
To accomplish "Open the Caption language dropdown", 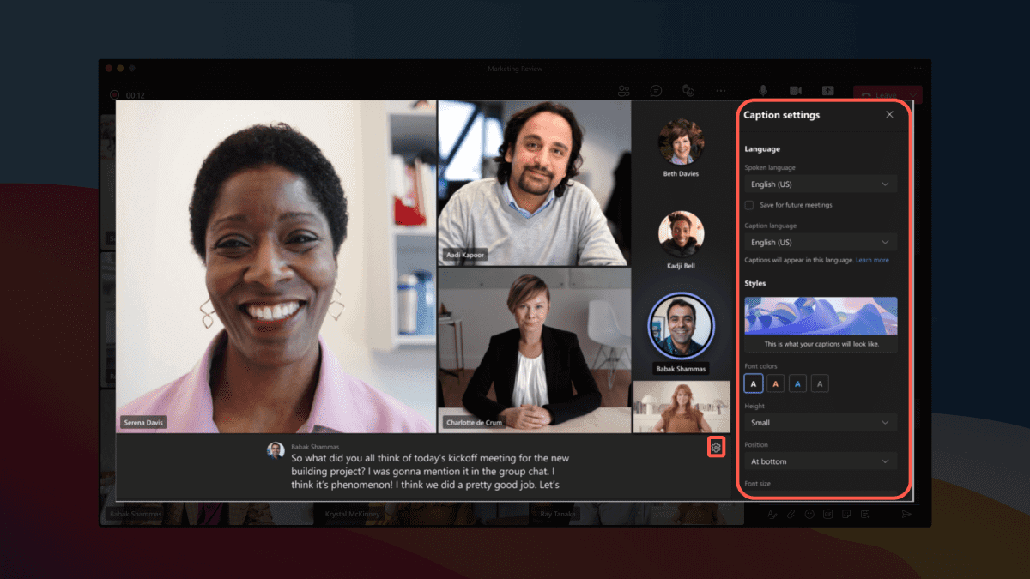I will (x=820, y=243).
